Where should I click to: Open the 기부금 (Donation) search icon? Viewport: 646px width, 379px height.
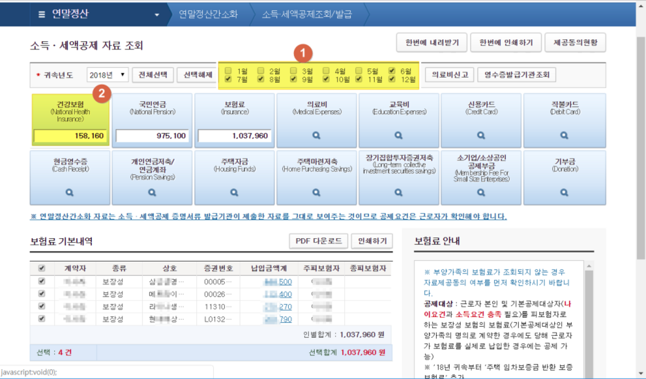564,192
